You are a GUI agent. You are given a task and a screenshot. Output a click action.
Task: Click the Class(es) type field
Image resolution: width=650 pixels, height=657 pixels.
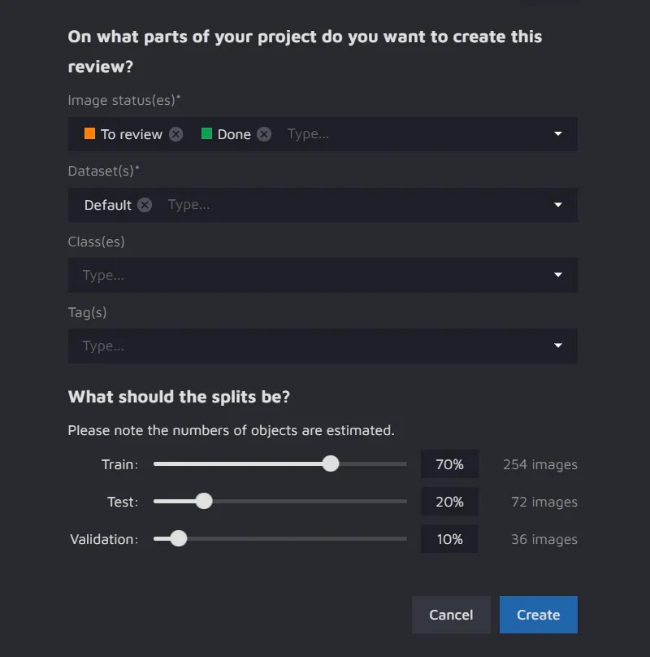point(309,275)
